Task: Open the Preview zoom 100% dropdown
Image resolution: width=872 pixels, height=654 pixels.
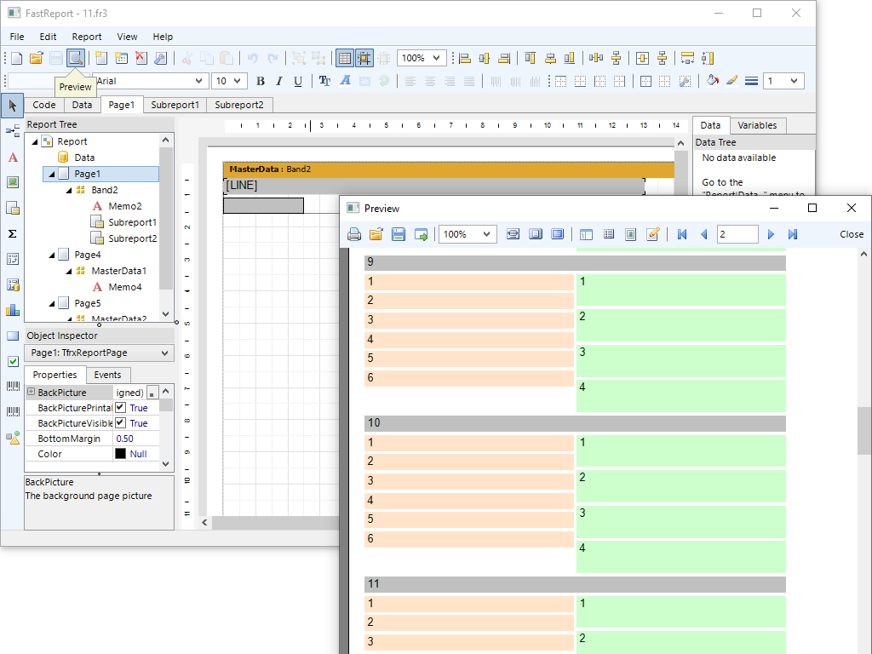Action: [488, 234]
